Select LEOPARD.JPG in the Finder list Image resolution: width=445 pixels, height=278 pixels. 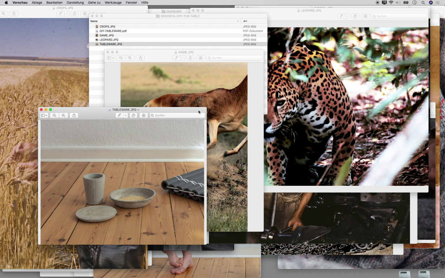109,40
